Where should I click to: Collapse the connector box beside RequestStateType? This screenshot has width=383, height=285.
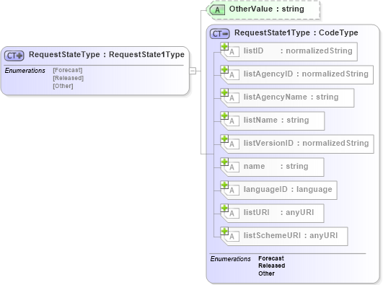(193, 71)
